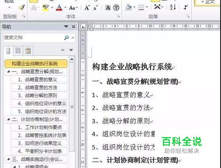This screenshot has height=168, width=221.
Task: Open the Font group dialog launcher
Action: (118, 16)
